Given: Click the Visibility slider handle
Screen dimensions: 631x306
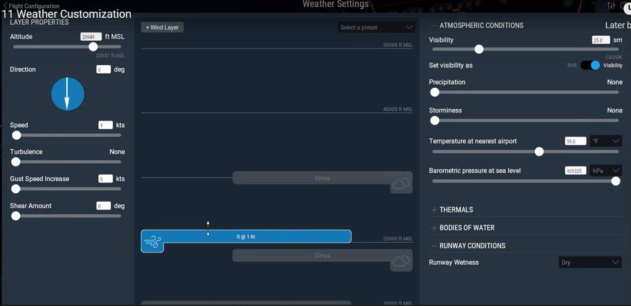Looking at the screenshot, I should (479, 49).
